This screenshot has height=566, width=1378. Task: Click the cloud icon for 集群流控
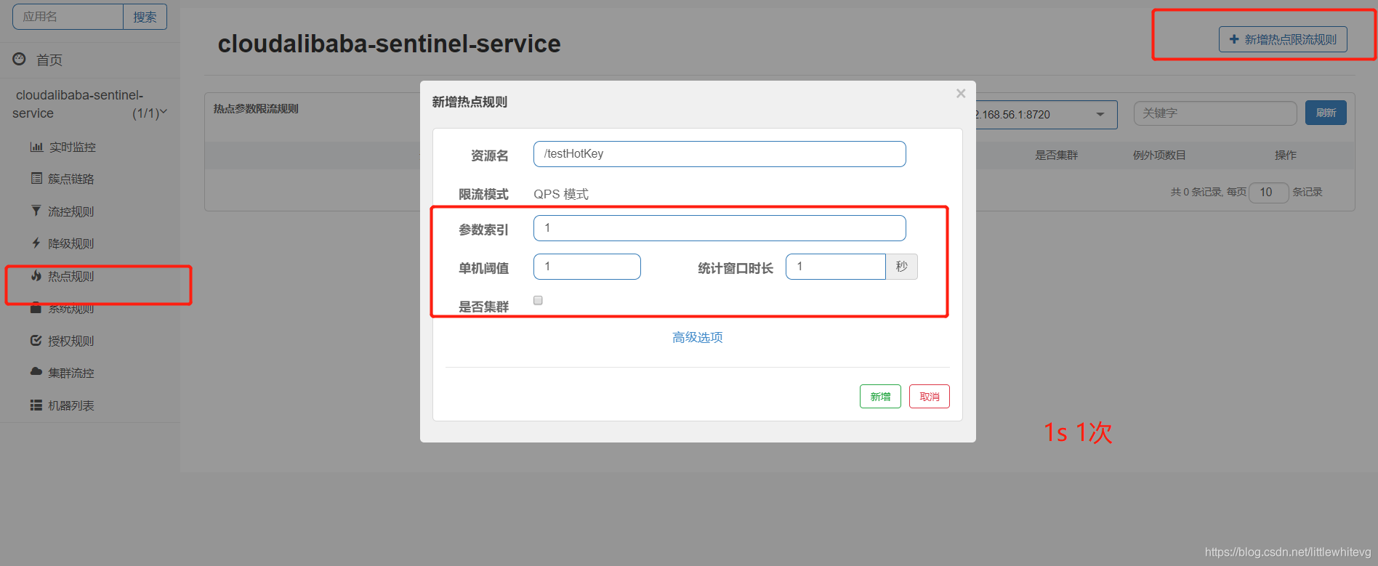pyautogui.click(x=36, y=371)
